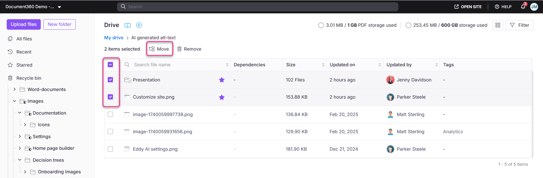The image size is (543, 178).
Task: Expand the Icons folder
Action: coord(25,124)
